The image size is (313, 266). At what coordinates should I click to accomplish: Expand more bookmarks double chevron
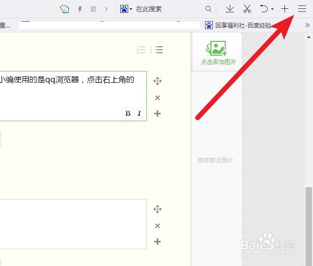(307, 25)
